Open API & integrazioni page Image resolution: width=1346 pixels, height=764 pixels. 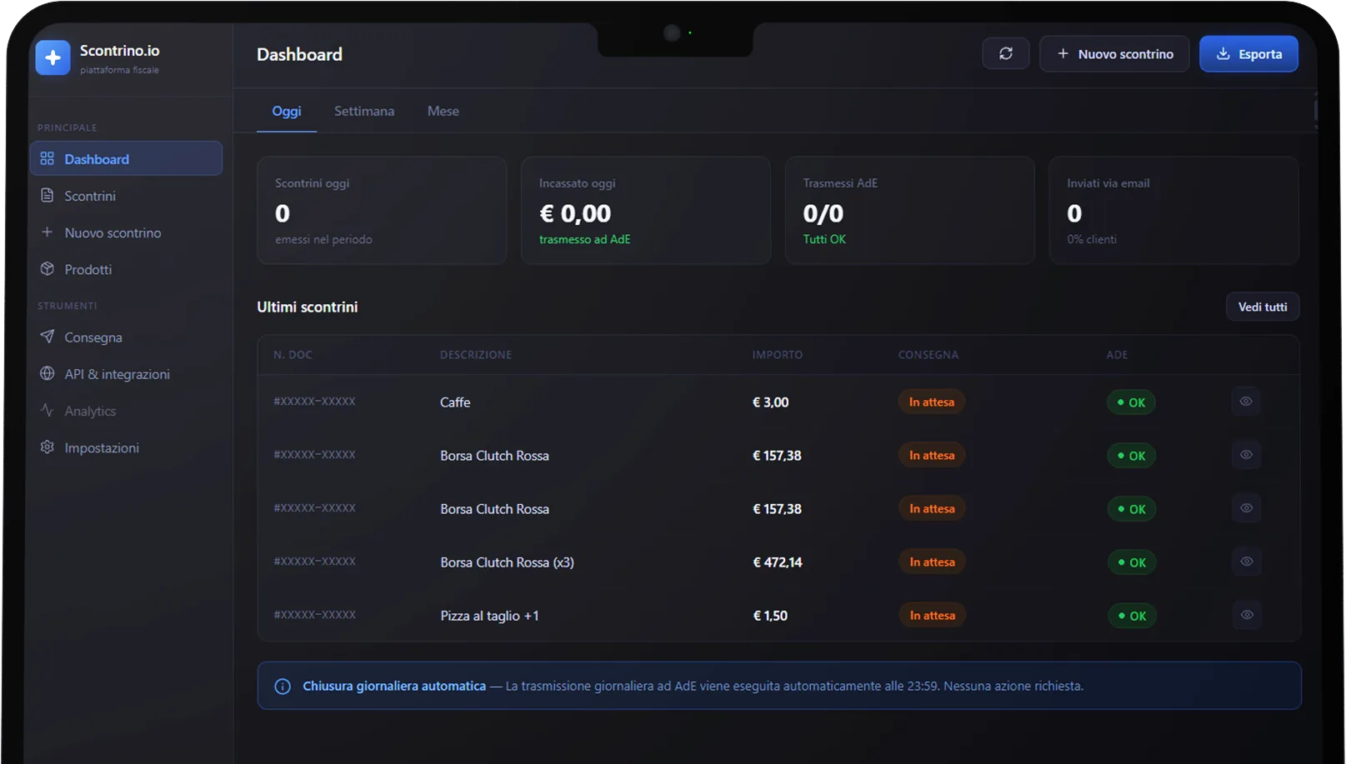tap(127, 374)
